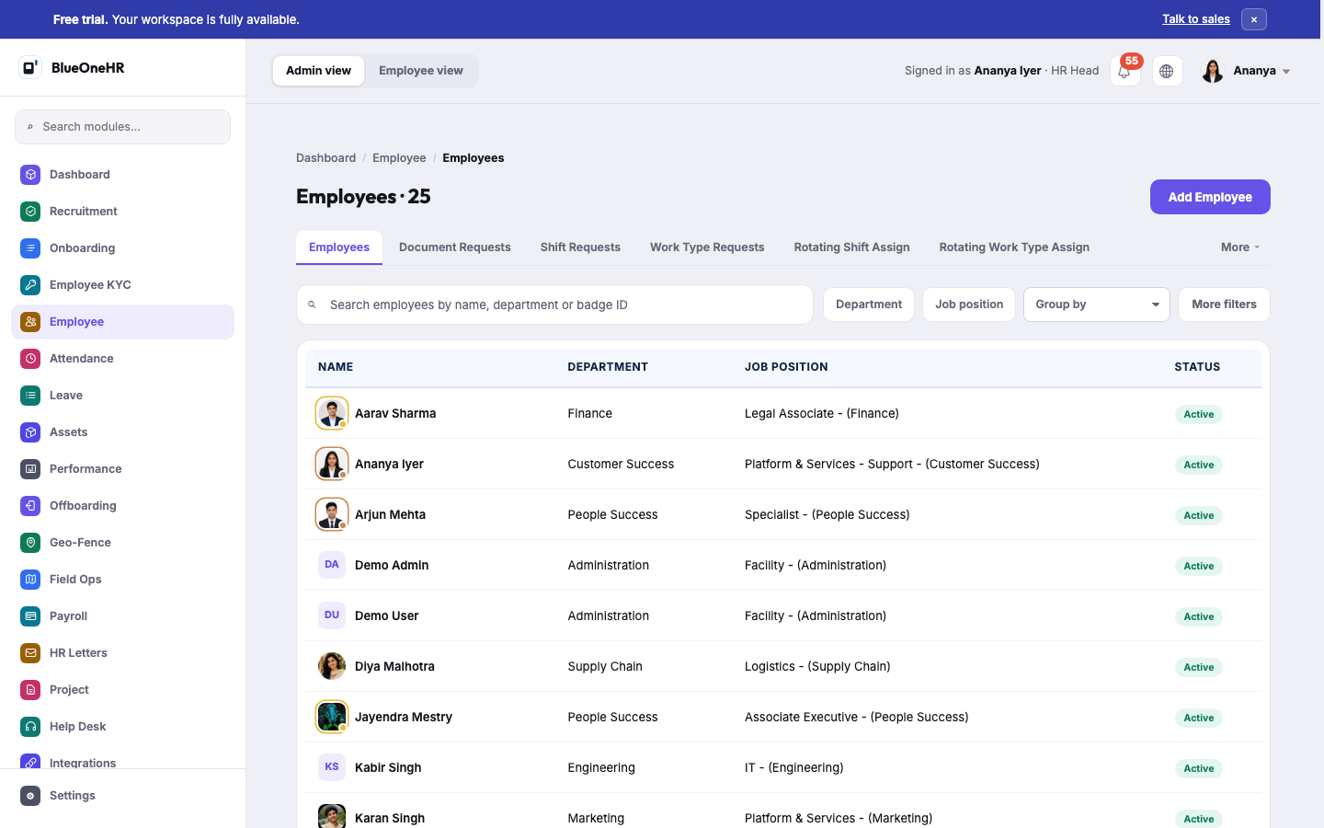Open notifications bell with 55 badge

tap(1124, 71)
